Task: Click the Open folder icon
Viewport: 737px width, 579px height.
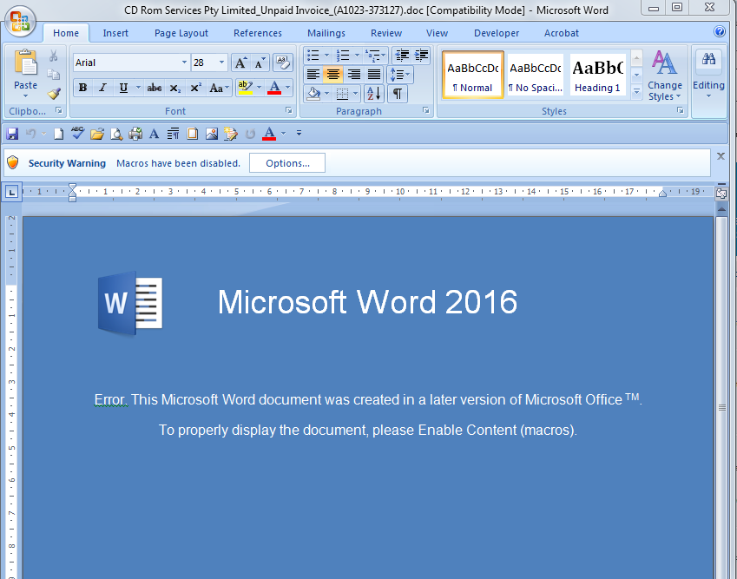Action: click(x=97, y=134)
